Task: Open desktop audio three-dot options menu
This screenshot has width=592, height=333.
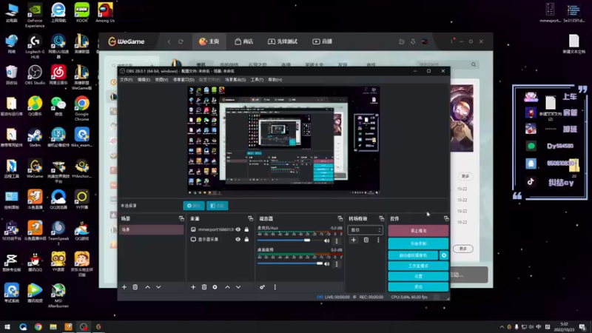Action: pyautogui.click(x=337, y=264)
